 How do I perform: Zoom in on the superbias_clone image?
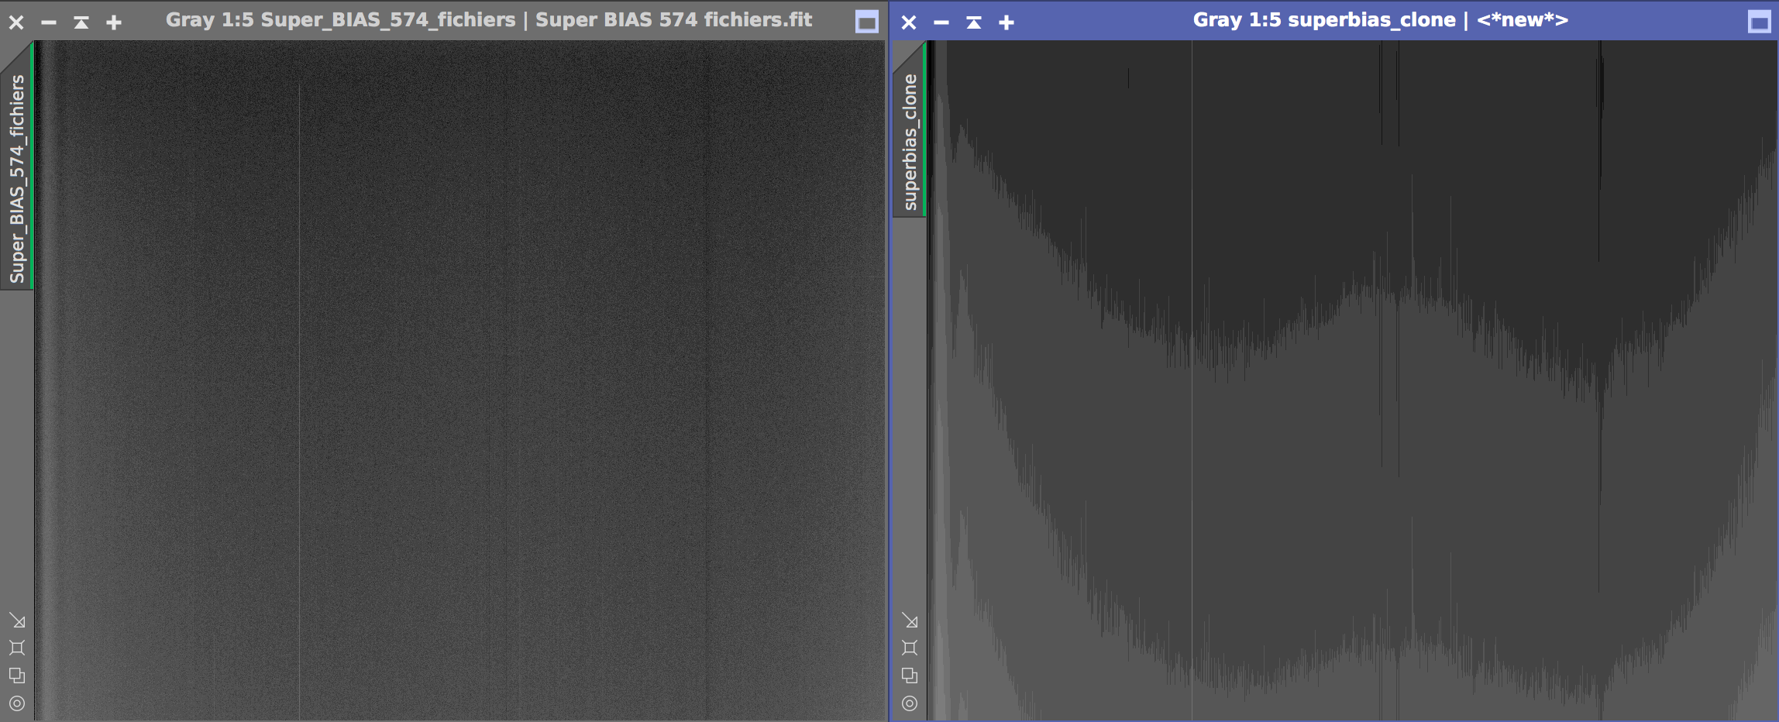coord(1006,21)
